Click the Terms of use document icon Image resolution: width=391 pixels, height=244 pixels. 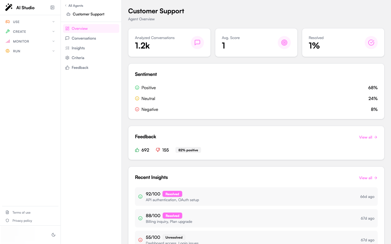pos(7,212)
